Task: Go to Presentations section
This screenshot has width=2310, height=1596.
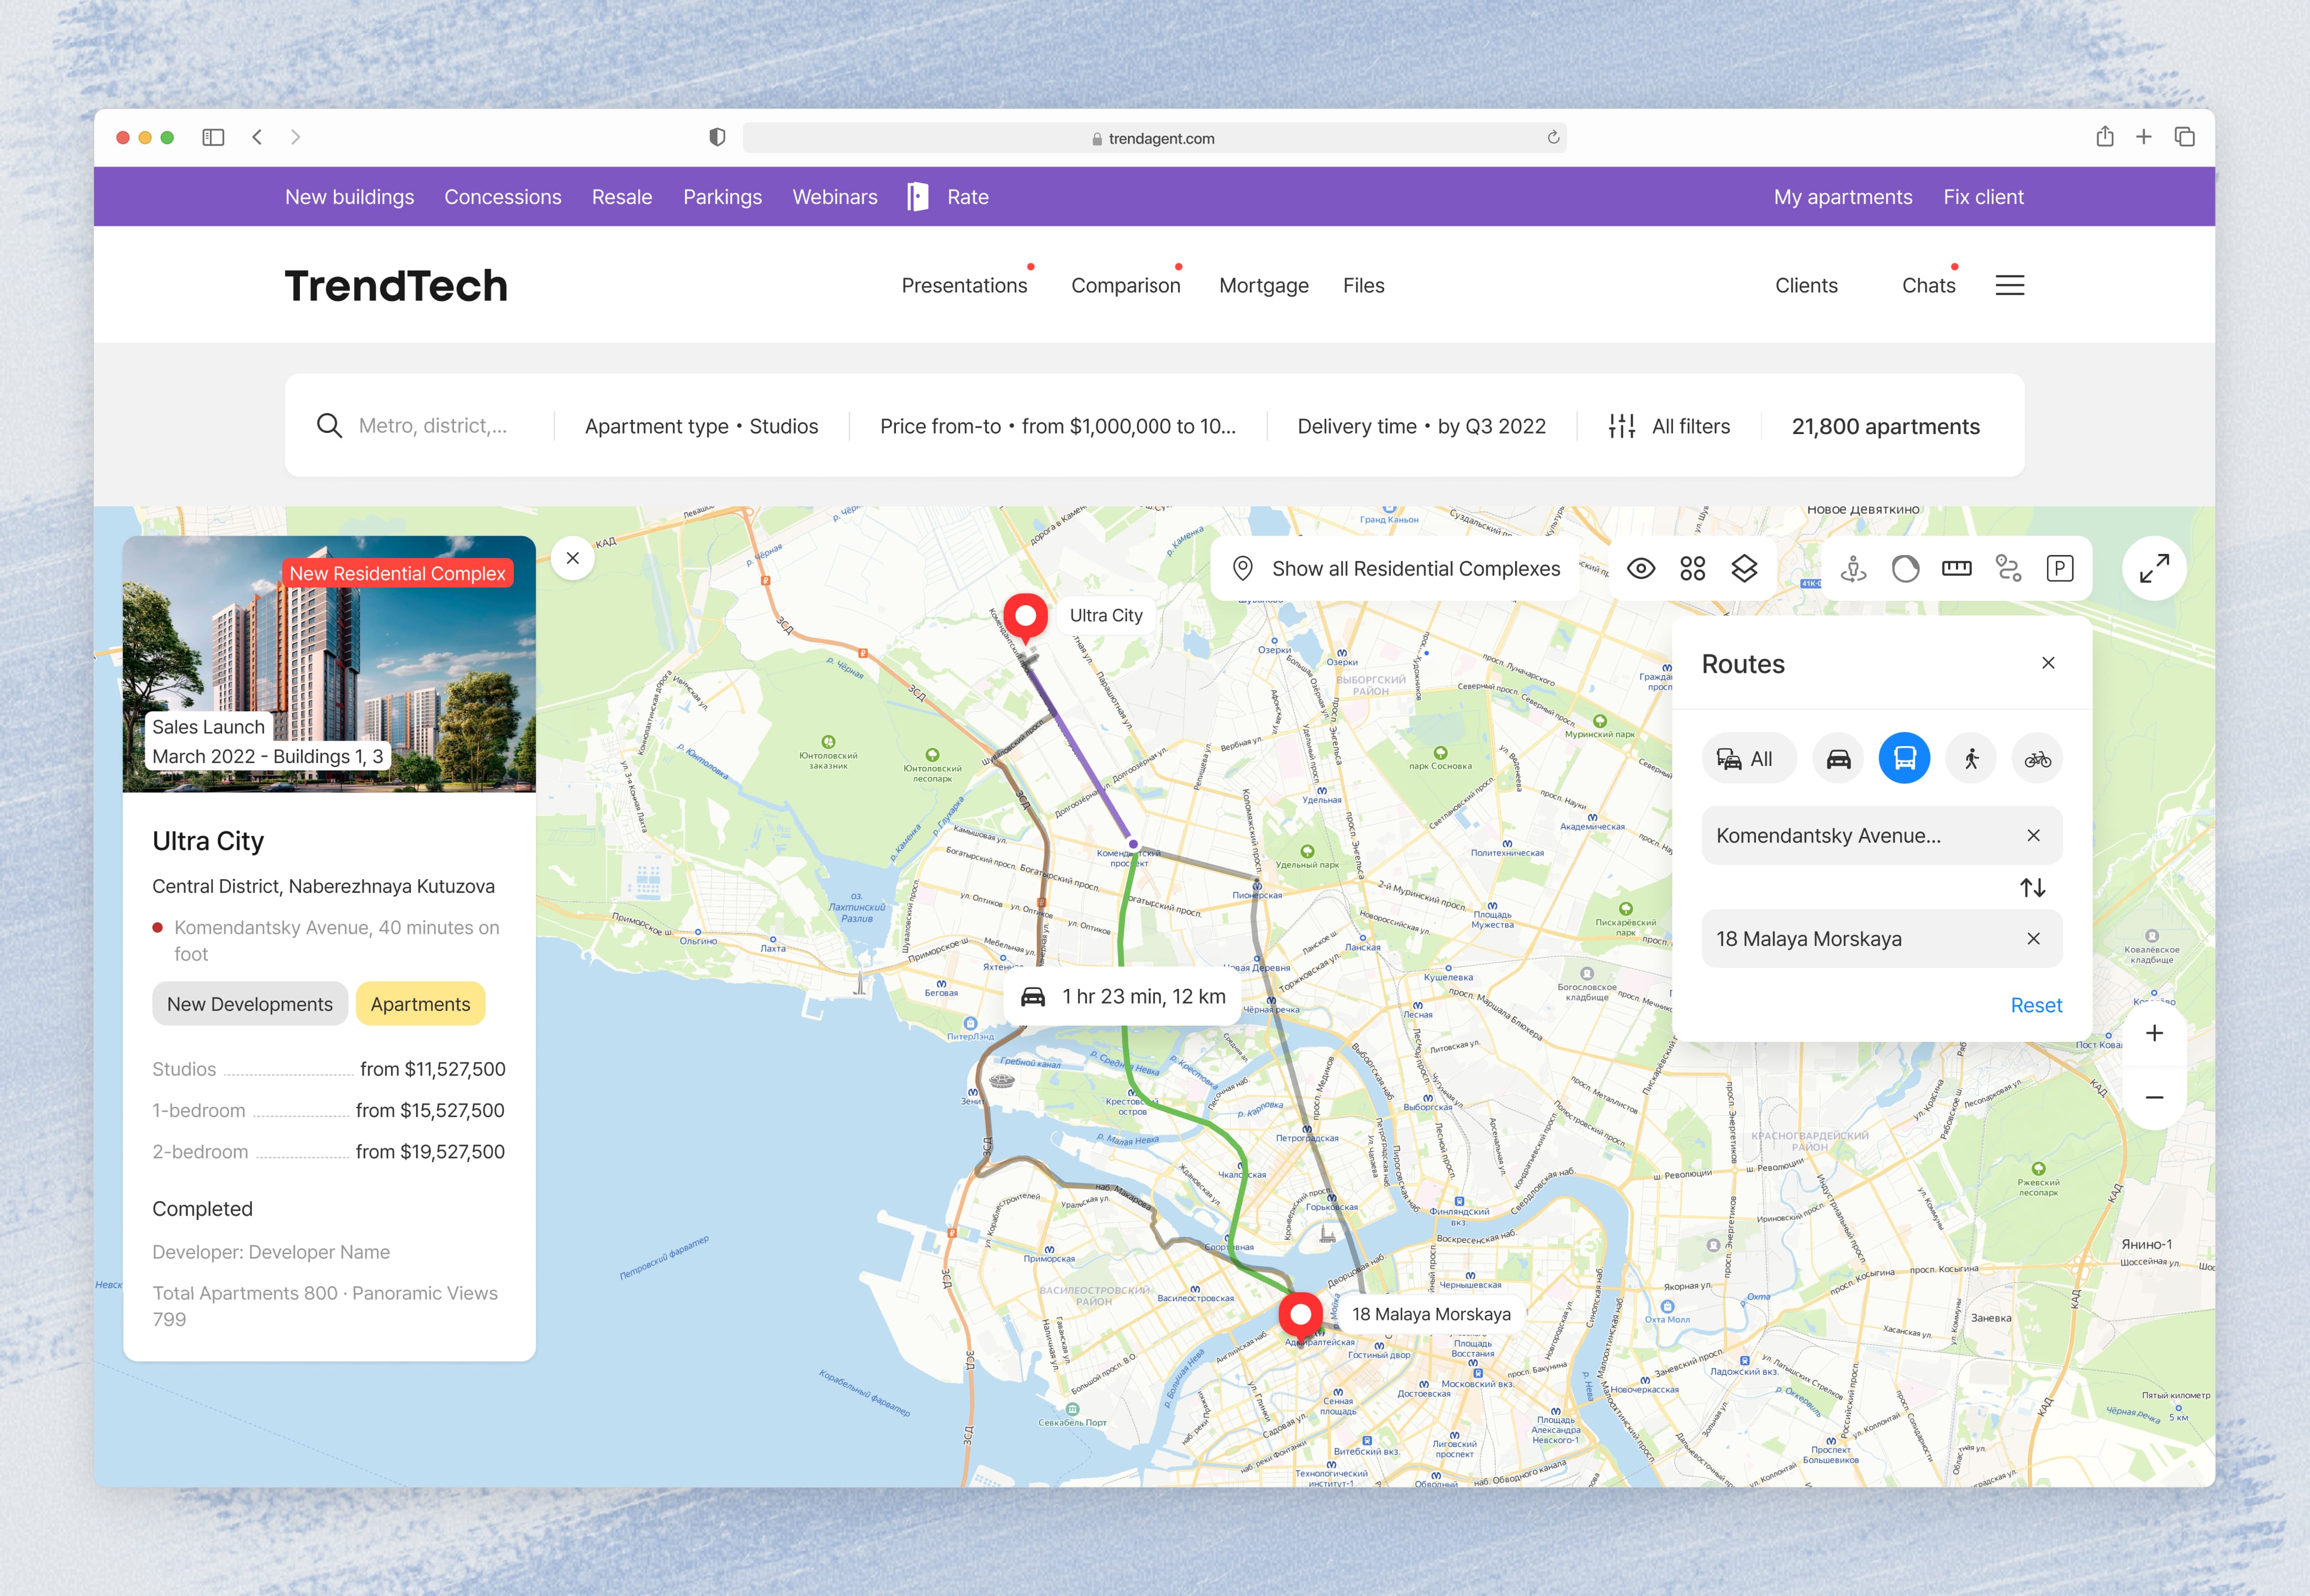Action: [x=964, y=285]
